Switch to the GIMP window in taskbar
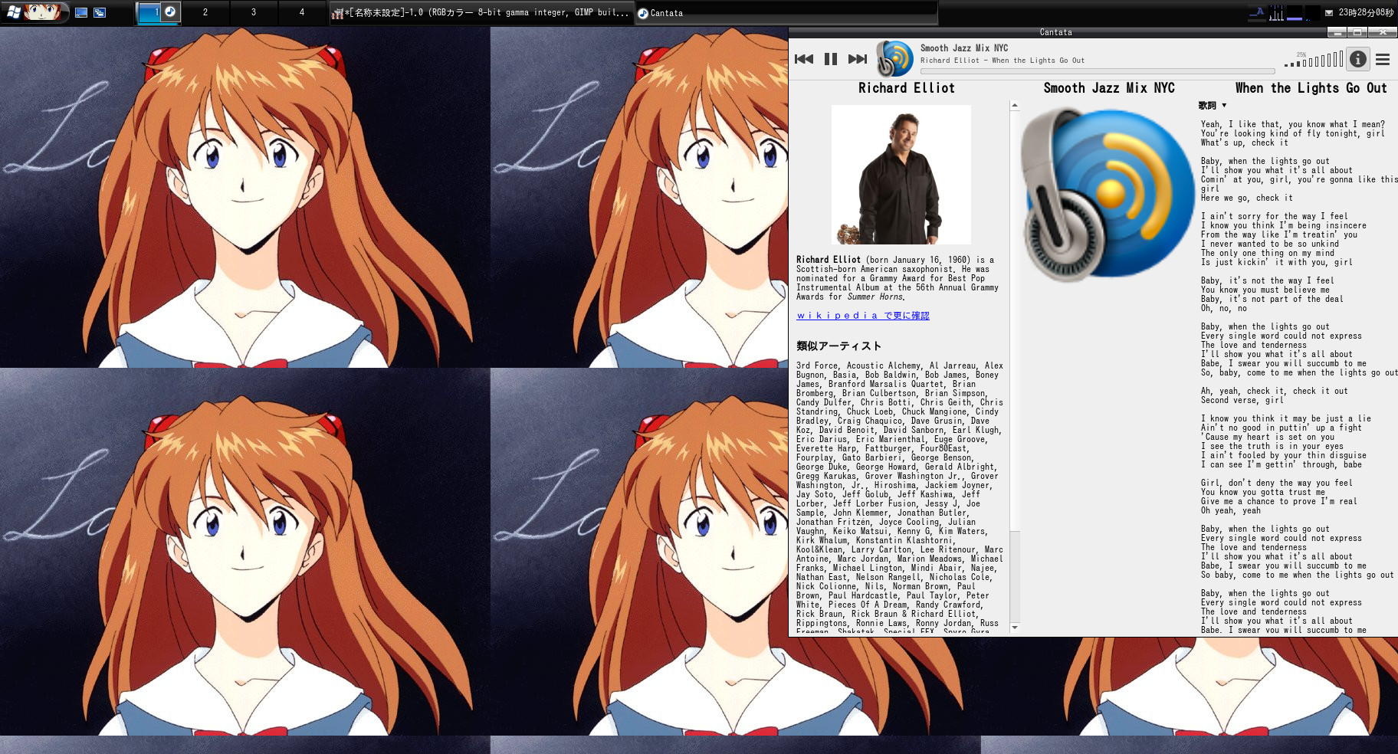1398x754 pixels. pos(481,12)
